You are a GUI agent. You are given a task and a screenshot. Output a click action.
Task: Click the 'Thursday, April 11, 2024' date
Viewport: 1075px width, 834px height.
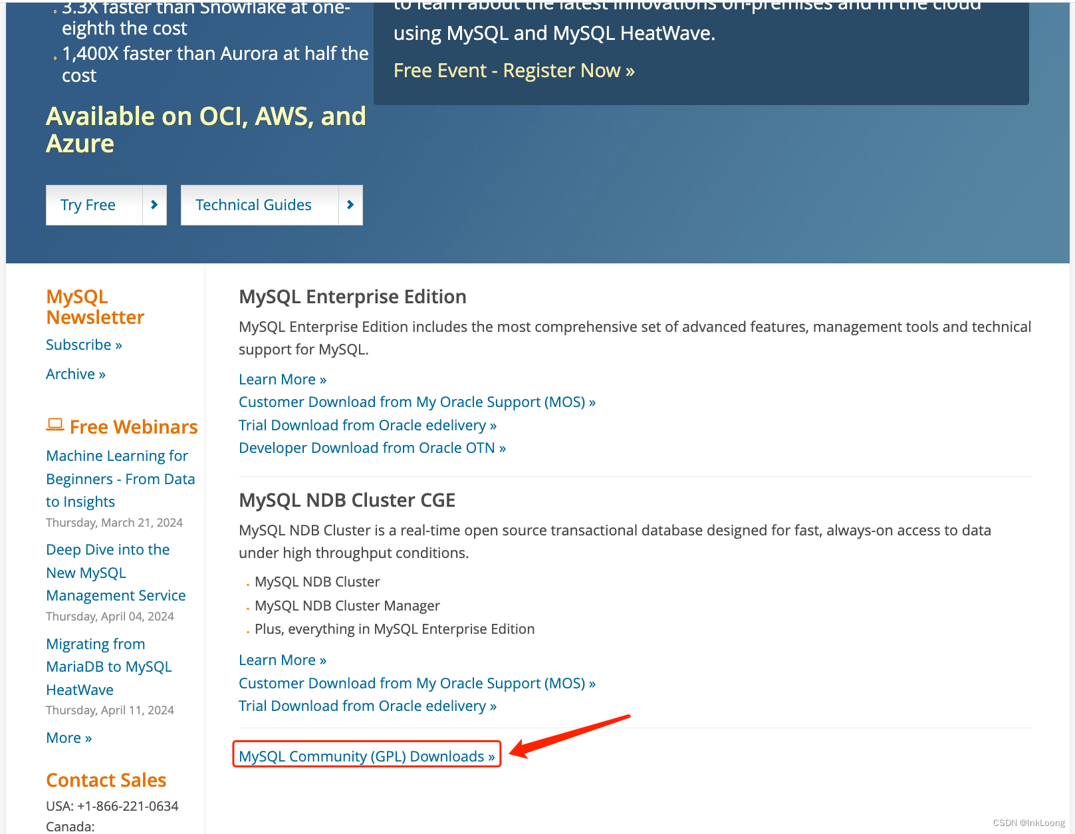(x=110, y=710)
